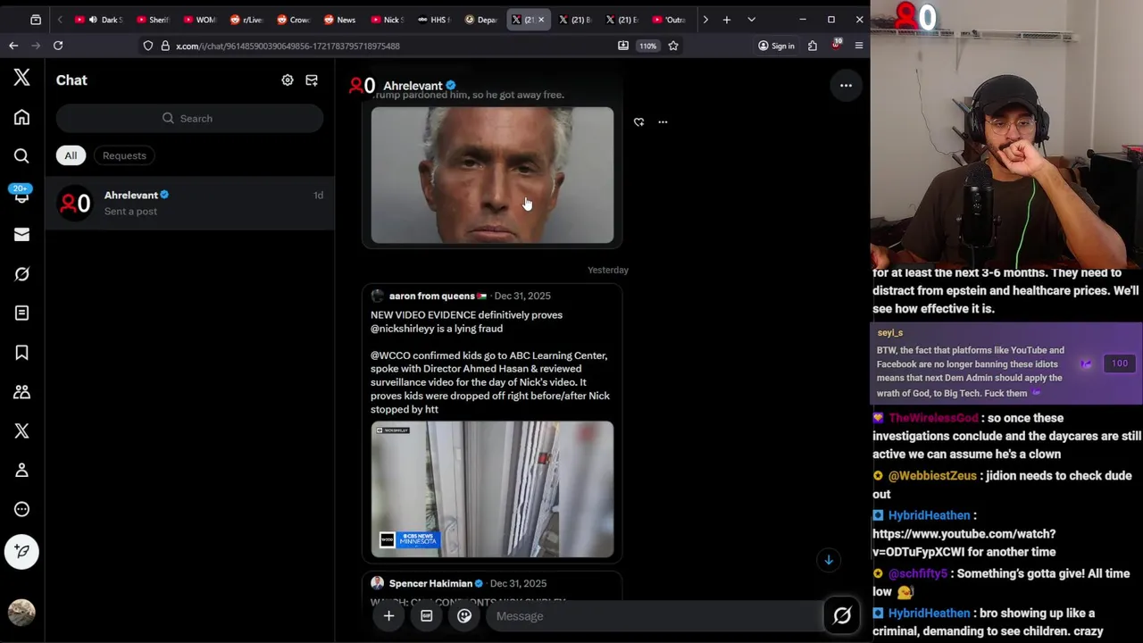Screen dimensions: 1143x643
Task: Open Grok from the left sidebar
Action: click(21, 273)
